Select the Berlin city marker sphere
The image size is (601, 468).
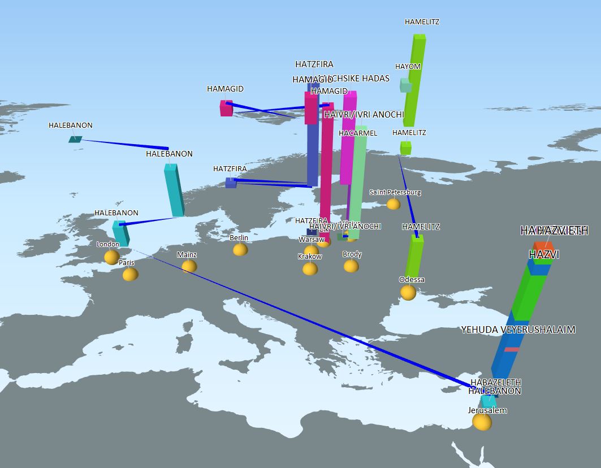coord(240,249)
